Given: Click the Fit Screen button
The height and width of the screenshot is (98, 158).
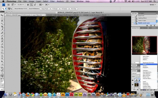Looking at the screenshot, I should click(55, 9).
